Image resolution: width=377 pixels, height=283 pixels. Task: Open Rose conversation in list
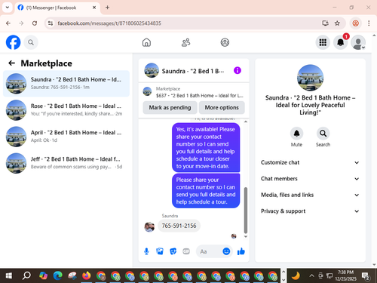[x=66, y=110]
